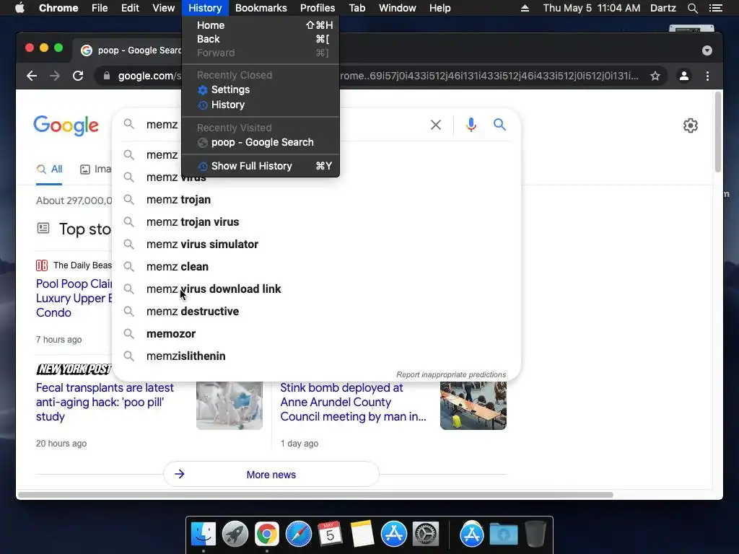
Task: Click the tab search down-arrow button
Action: [x=707, y=50]
